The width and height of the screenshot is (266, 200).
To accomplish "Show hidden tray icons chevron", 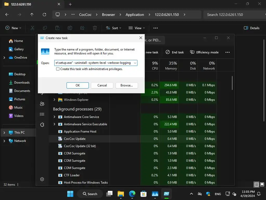I will 191,194.
